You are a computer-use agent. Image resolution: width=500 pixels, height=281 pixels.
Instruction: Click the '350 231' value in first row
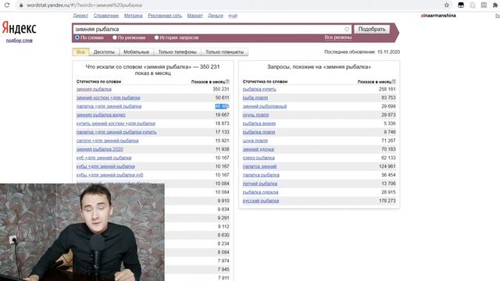[x=220, y=89]
